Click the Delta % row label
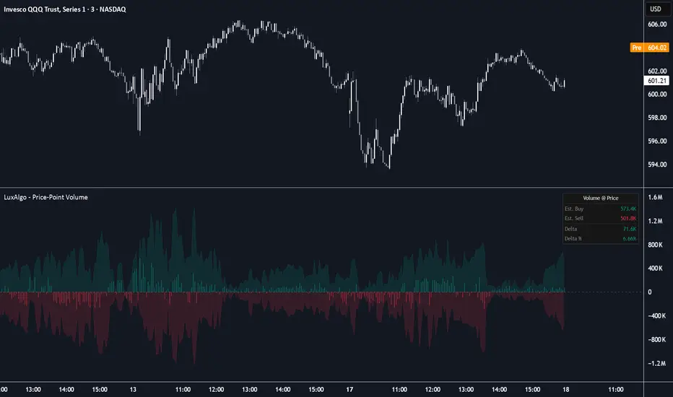Image resolution: width=673 pixels, height=397 pixels. (x=573, y=239)
